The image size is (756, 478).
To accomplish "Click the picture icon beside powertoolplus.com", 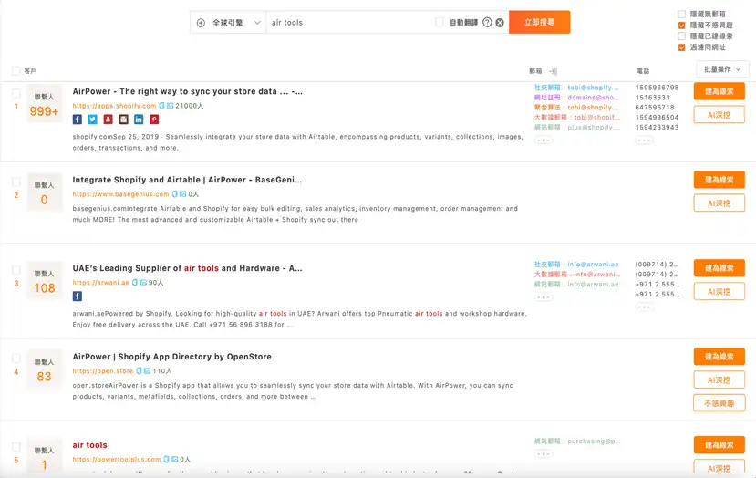I will coord(174,459).
